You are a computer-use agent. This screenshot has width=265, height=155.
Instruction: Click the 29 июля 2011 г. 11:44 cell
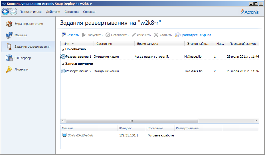pyautogui.click(x=243, y=57)
